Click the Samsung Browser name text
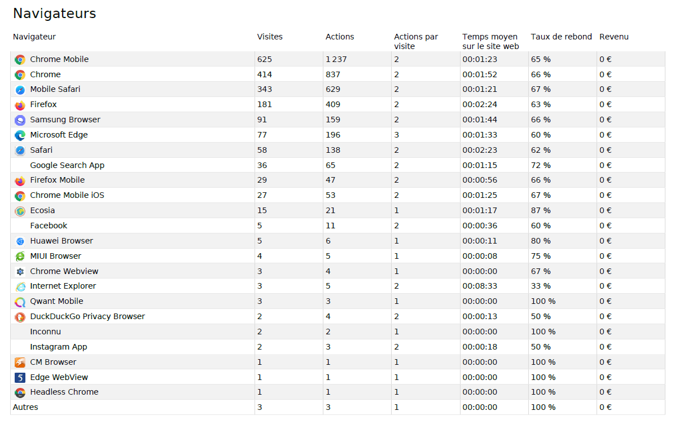This screenshot has height=424, width=675. tap(65, 120)
